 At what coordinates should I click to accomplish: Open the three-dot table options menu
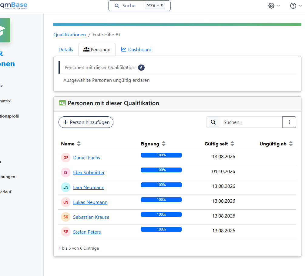pos(289,122)
